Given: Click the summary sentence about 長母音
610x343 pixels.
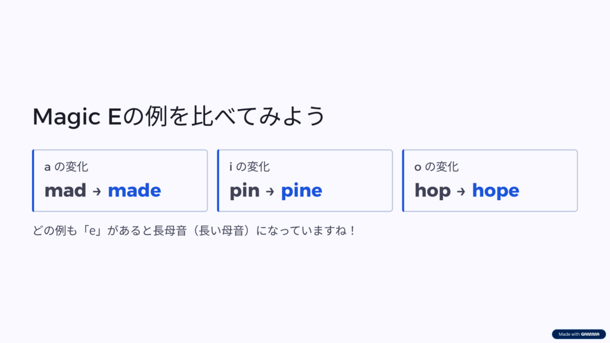Looking at the screenshot, I should tap(194, 230).
